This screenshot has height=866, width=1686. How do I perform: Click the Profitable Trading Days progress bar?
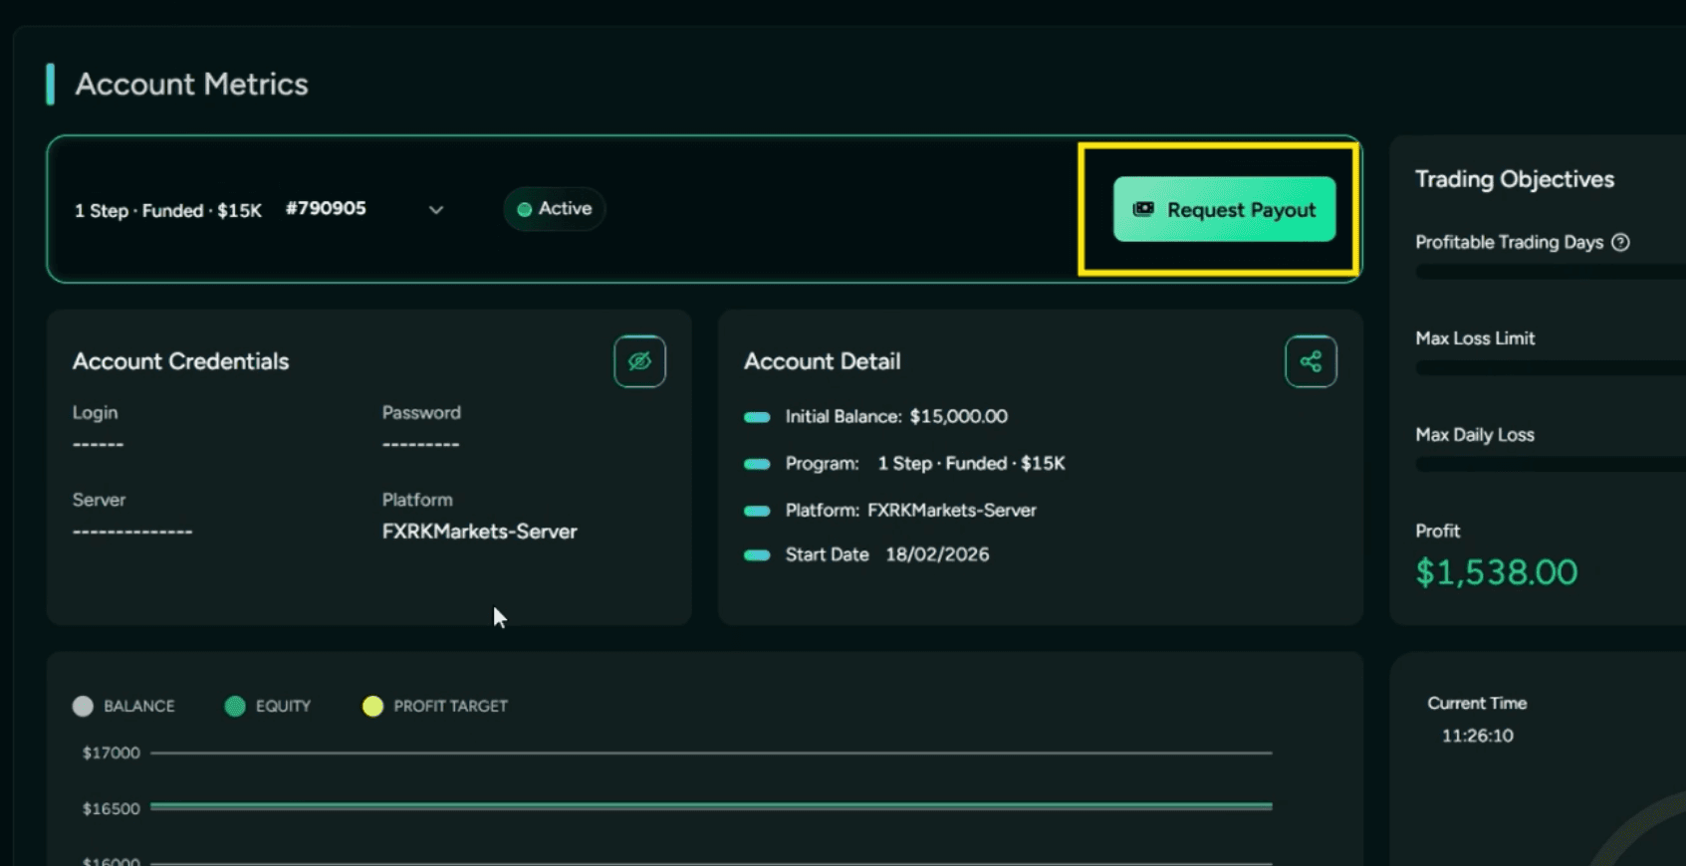point(1551,272)
